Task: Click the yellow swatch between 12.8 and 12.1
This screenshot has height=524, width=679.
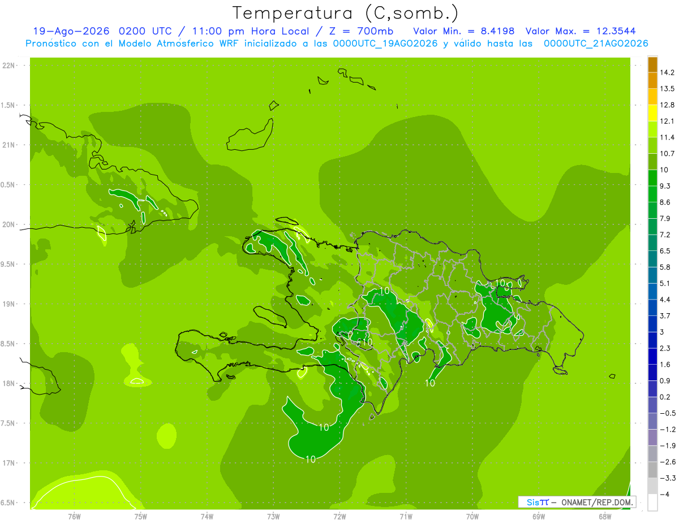Action: coord(652,113)
